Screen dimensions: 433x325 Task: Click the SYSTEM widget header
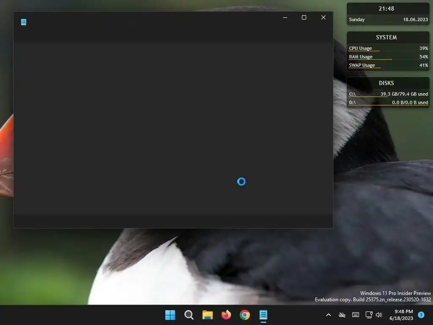[386, 37]
